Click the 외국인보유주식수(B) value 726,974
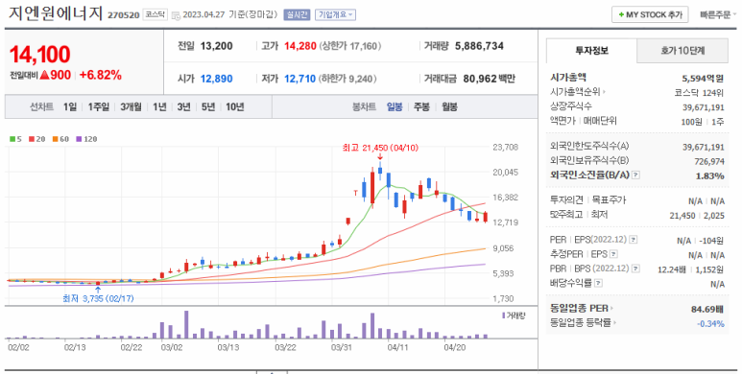 click(x=709, y=162)
